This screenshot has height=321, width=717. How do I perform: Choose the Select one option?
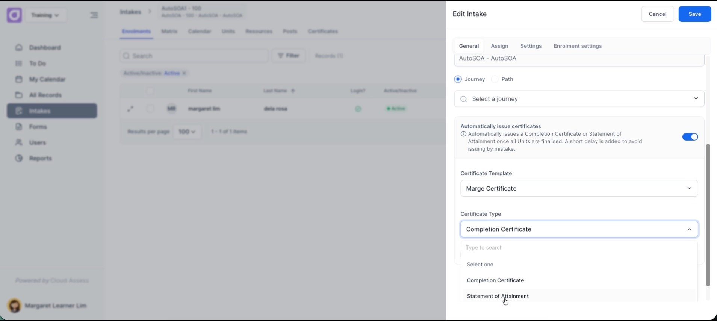click(579, 265)
